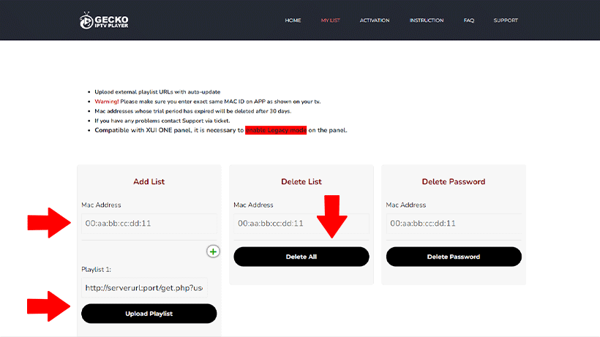The width and height of the screenshot is (600, 337).
Task: Navigate to the Activation page
Action: (374, 20)
